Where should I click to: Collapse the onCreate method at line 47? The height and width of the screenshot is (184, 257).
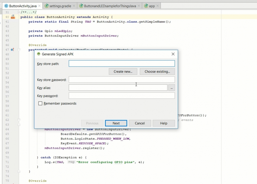(19, 50)
